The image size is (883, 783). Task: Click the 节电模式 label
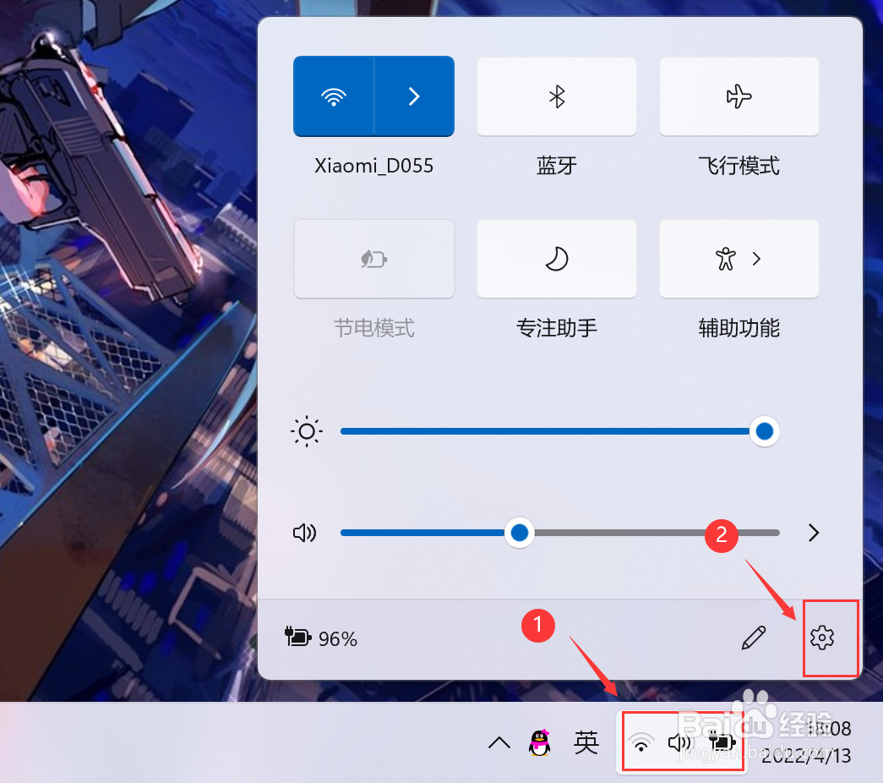pyautogui.click(x=374, y=327)
